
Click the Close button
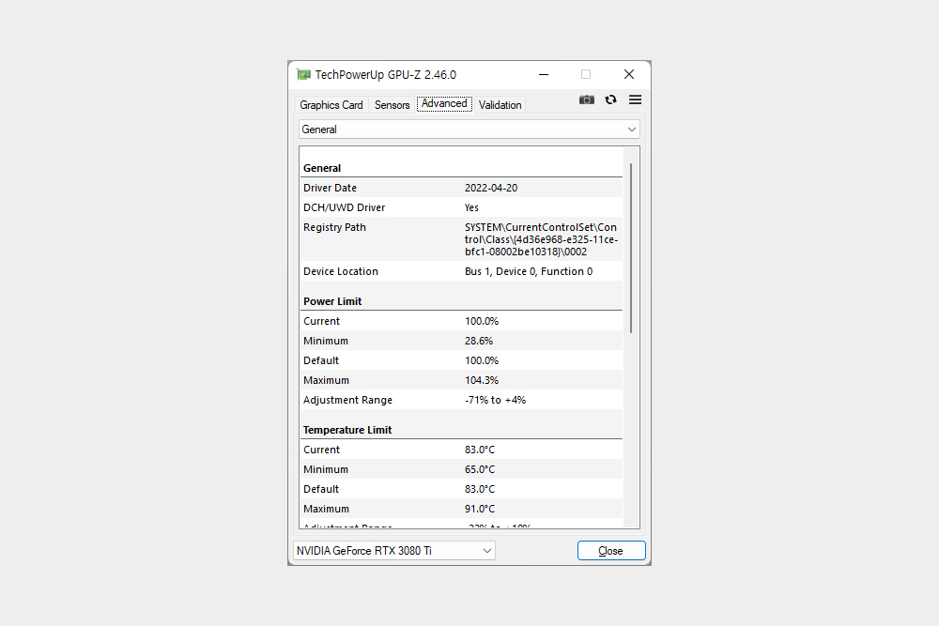(x=611, y=551)
